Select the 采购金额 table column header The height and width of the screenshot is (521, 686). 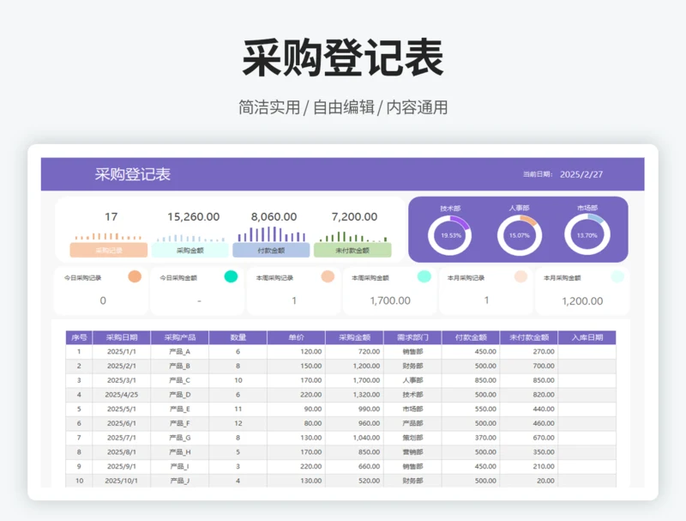(x=354, y=337)
